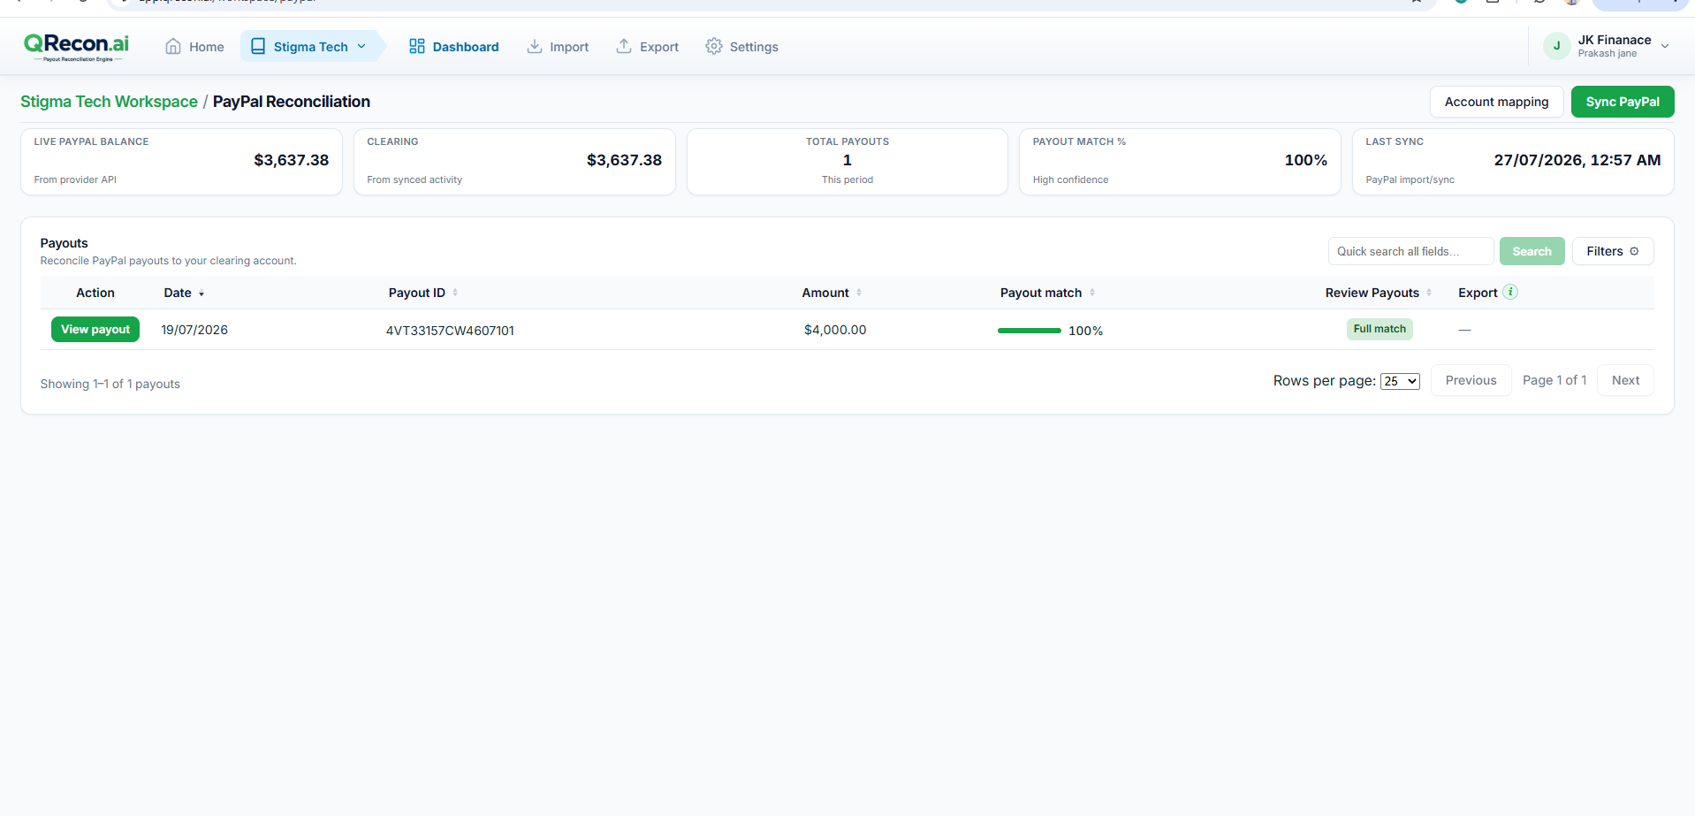Screen dimensions: 1695x816
Task: Expand the Stigma Tech workspace chevron
Action: [x=361, y=47]
